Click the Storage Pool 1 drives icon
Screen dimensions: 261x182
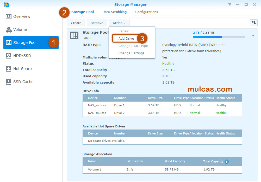click(x=74, y=35)
